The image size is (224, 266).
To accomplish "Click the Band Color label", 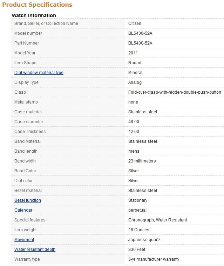I will (25, 171).
